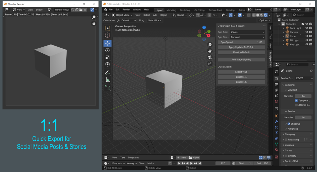Viewport: 317px width, 172px height.
Task: Select the Measure tool
Action: coord(108,80)
